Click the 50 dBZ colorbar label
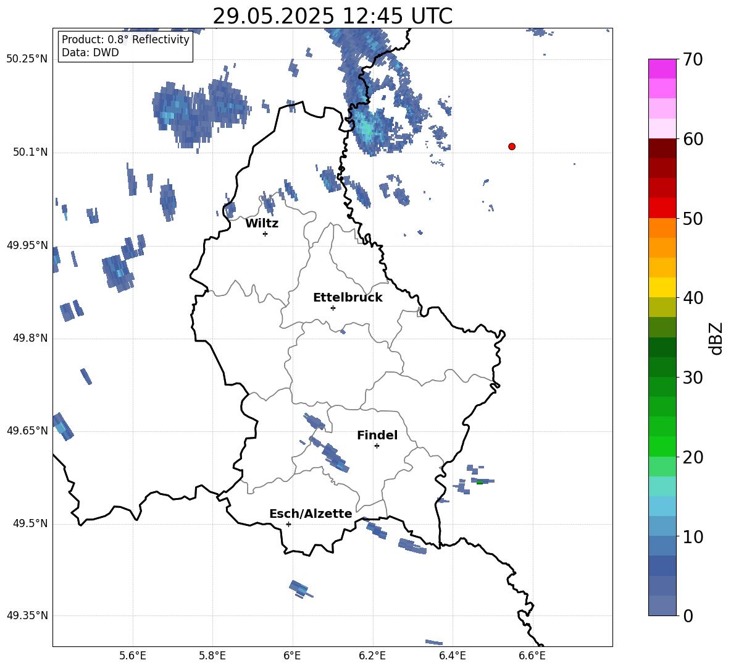 (692, 219)
